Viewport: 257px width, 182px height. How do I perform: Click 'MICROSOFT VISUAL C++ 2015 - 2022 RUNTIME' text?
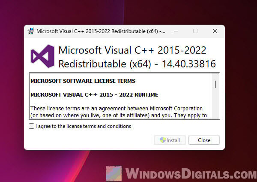94,95
